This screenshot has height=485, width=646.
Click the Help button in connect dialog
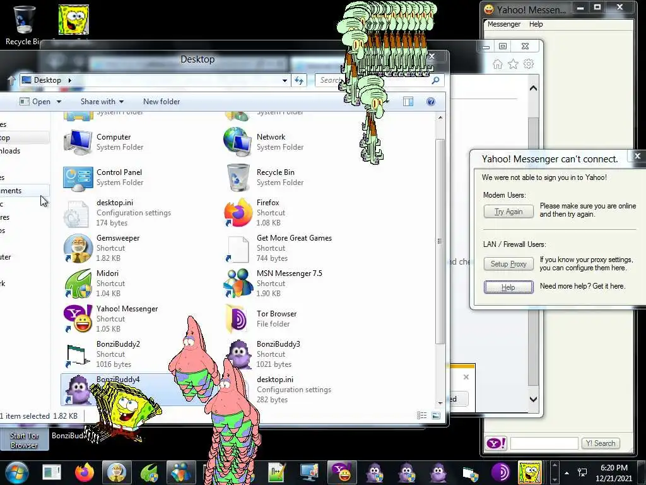click(508, 287)
